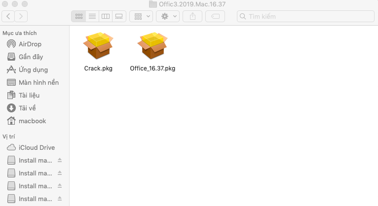Screen dimensions: 378x206
Task: Select the Office_16.37.pkg package icon
Action: pos(152,46)
